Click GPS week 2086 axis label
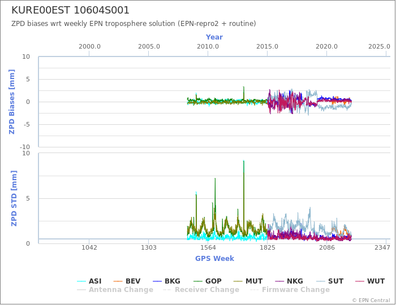The width and height of the screenshot is (396, 305). point(326,247)
